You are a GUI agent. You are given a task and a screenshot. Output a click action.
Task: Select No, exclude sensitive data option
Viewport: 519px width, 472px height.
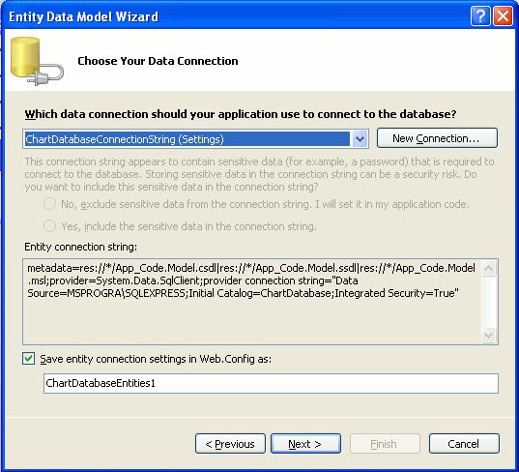pyautogui.click(x=49, y=204)
